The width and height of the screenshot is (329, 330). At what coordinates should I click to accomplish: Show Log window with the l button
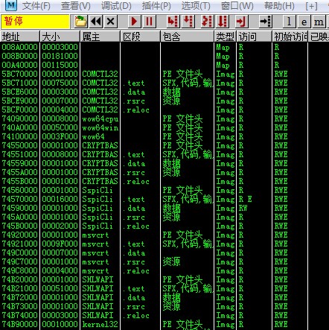pos(289,22)
